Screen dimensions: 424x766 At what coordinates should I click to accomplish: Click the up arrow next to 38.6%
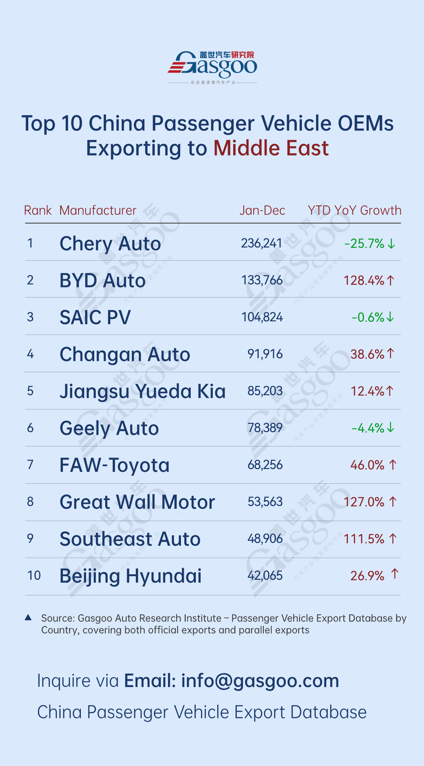tap(390, 354)
